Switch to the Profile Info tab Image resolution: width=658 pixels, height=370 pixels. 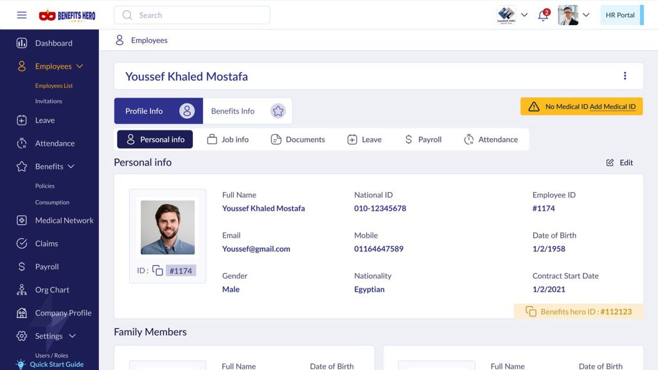click(159, 110)
